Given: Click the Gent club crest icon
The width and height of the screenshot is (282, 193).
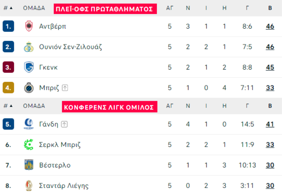Looking at the screenshot, I should [29, 124].
